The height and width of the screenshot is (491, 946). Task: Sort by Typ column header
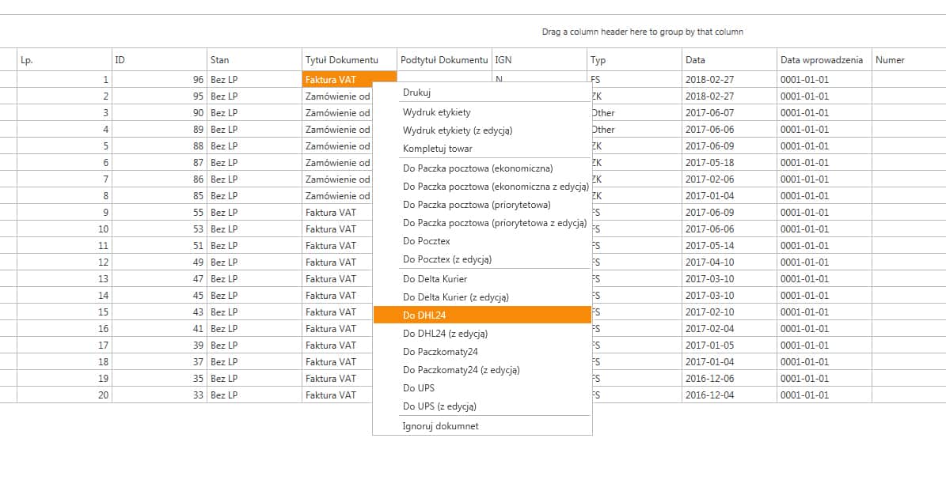pos(634,59)
